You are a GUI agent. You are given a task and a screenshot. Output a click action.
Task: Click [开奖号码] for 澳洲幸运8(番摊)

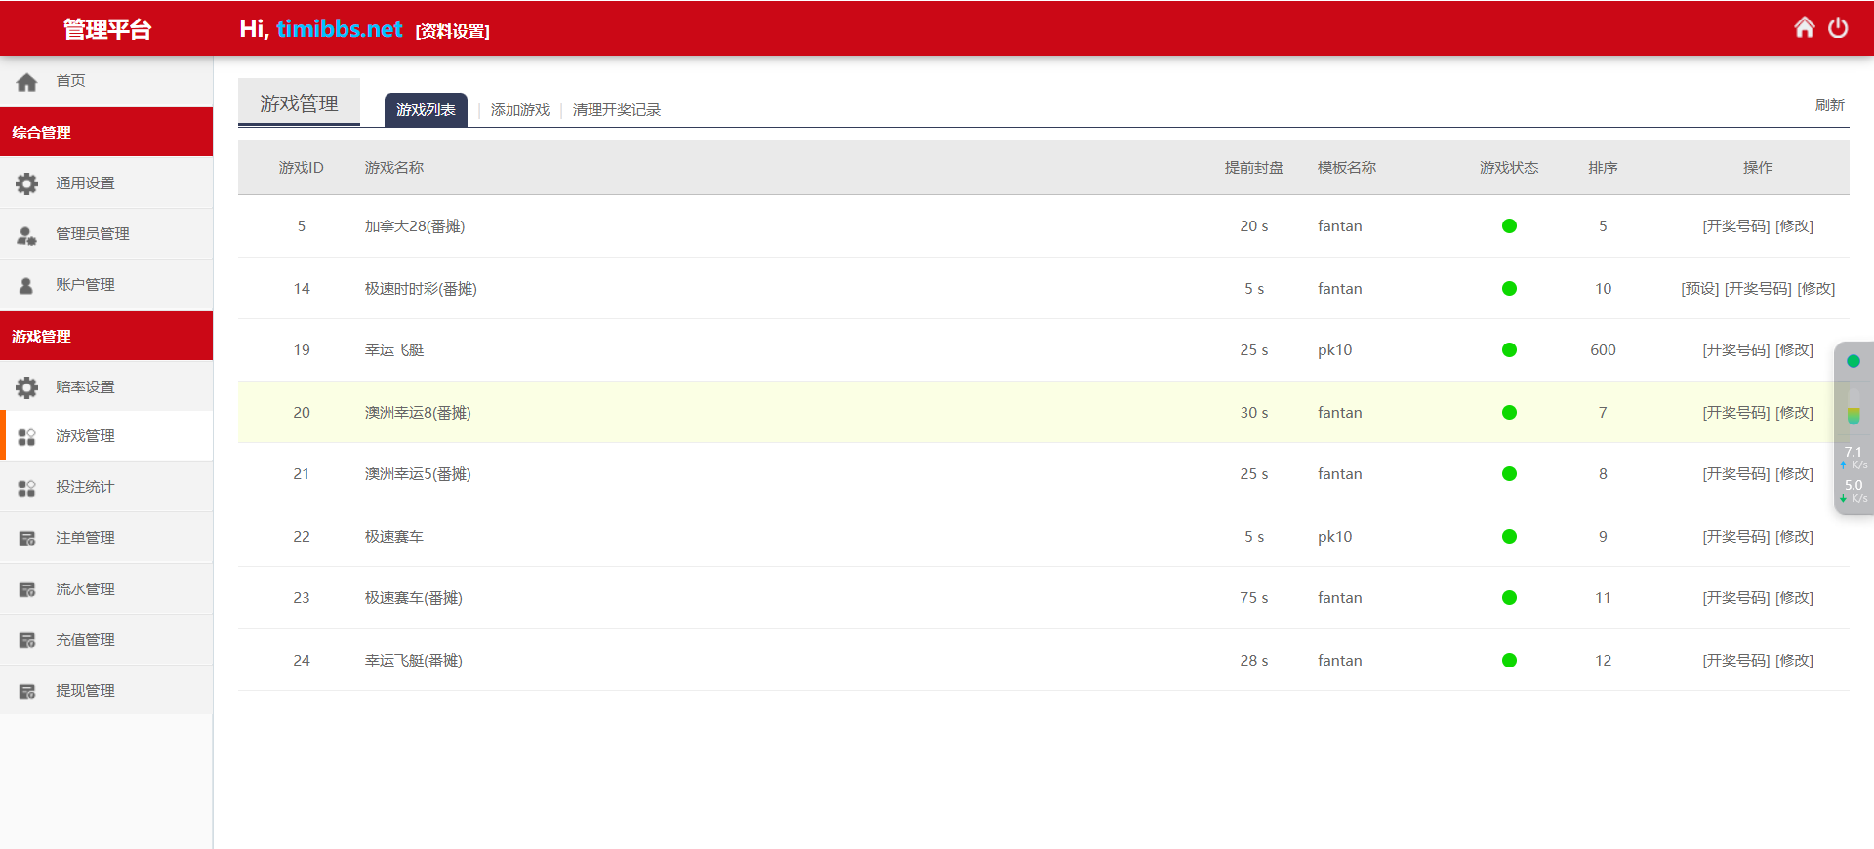[1735, 413]
